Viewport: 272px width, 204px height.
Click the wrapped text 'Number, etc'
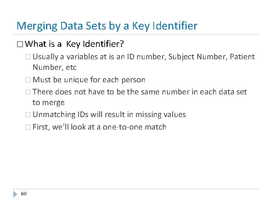[54, 68]
